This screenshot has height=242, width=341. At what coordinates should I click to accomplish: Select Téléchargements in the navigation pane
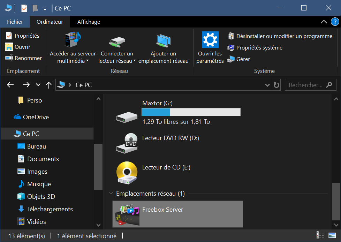pyautogui.click(x=50, y=209)
